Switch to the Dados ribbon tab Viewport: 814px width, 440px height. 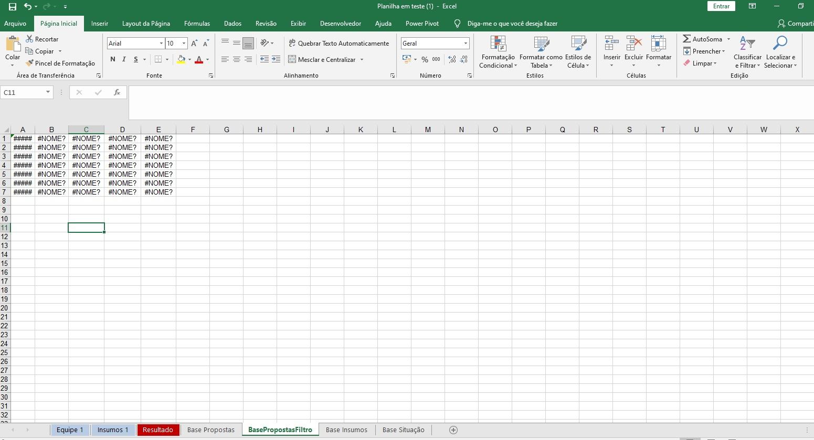click(x=232, y=24)
